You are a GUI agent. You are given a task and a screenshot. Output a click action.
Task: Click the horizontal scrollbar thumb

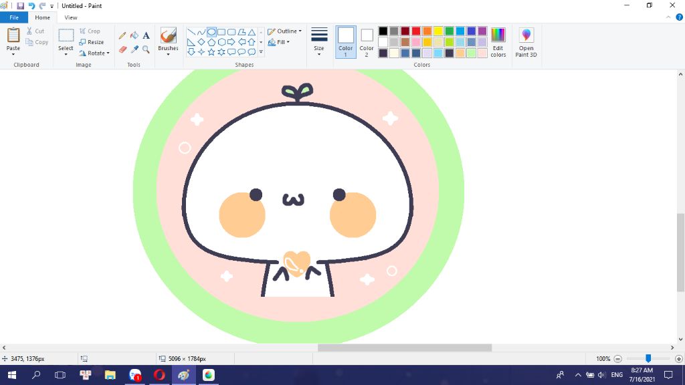[405, 348]
